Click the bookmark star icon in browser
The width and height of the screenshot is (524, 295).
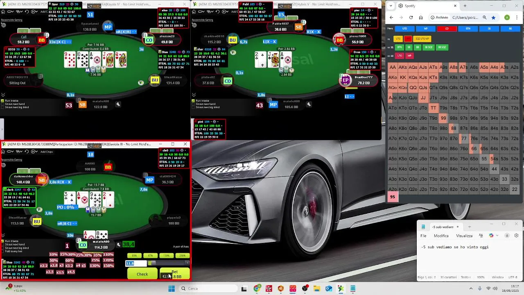point(493,18)
